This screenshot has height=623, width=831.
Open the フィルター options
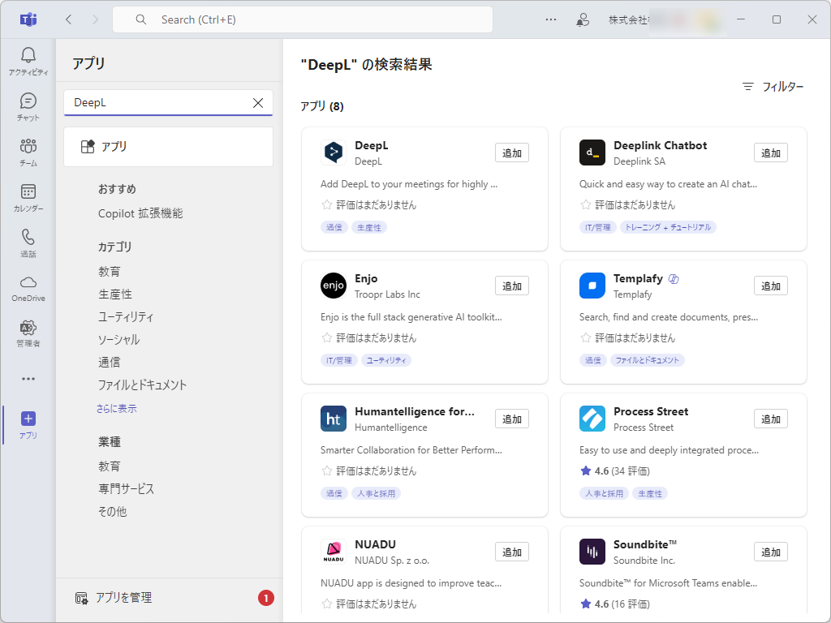(x=772, y=86)
